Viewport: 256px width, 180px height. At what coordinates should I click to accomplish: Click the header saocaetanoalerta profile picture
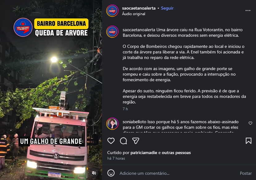[x=112, y=10]
